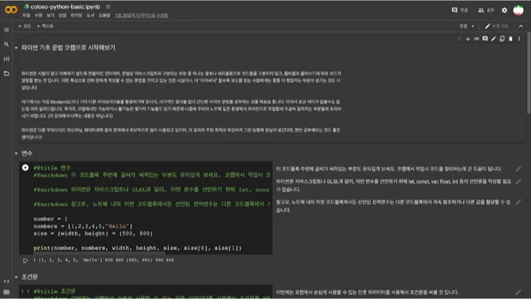Mirror the selected cell in a tab
531x299 pixels.
pyautogui.click(x=502, y=39)
